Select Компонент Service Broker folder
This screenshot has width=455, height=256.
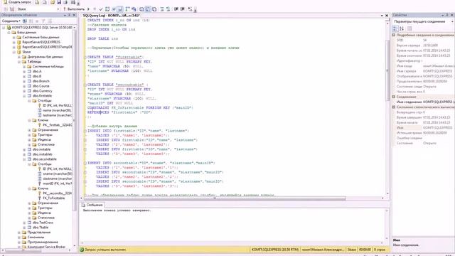pos(46,247)
